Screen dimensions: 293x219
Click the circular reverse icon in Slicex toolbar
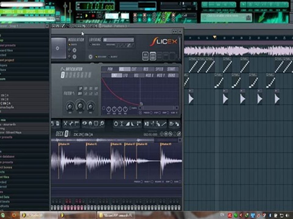pyautogui.click(x=116, y=124)
